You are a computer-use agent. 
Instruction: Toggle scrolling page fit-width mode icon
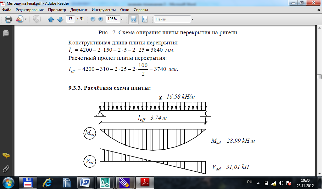pyautogui.click(x=133, y=19)
